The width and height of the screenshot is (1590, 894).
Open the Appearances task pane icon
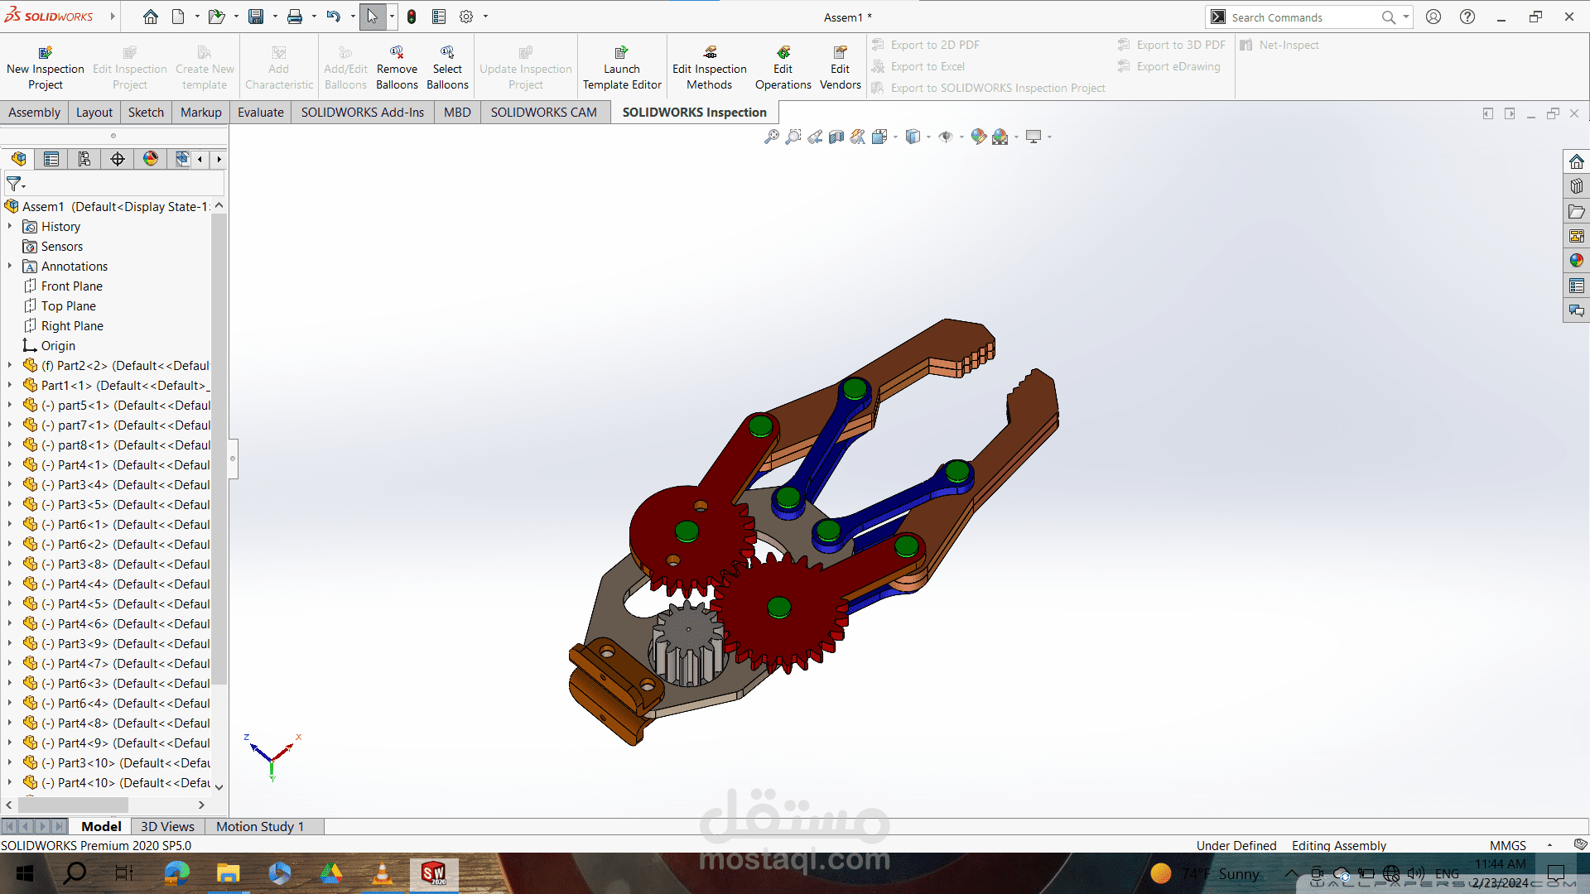[1576, 261]
